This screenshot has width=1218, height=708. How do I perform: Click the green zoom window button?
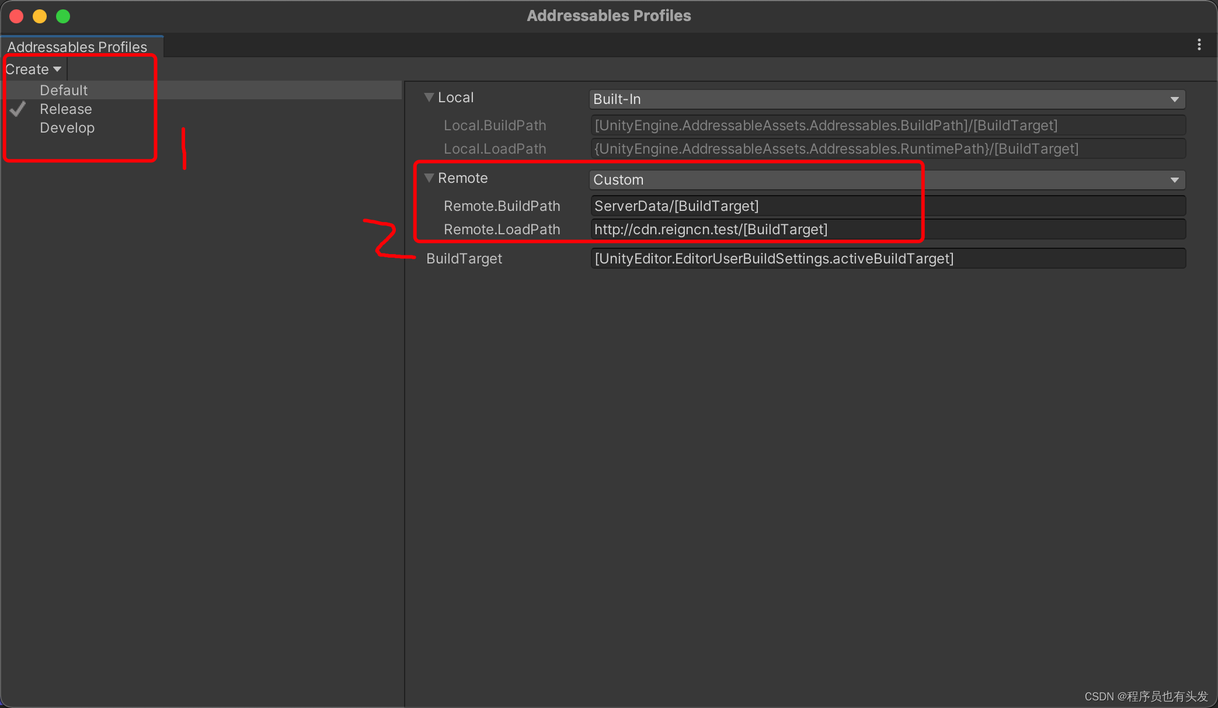tap(63, 16)
